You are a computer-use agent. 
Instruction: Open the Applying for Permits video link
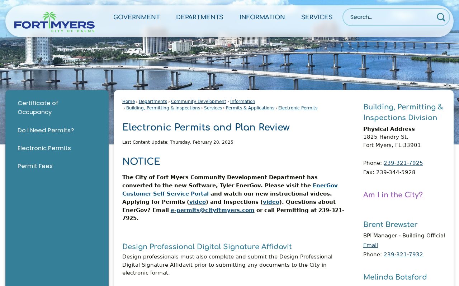coord(198,202)
